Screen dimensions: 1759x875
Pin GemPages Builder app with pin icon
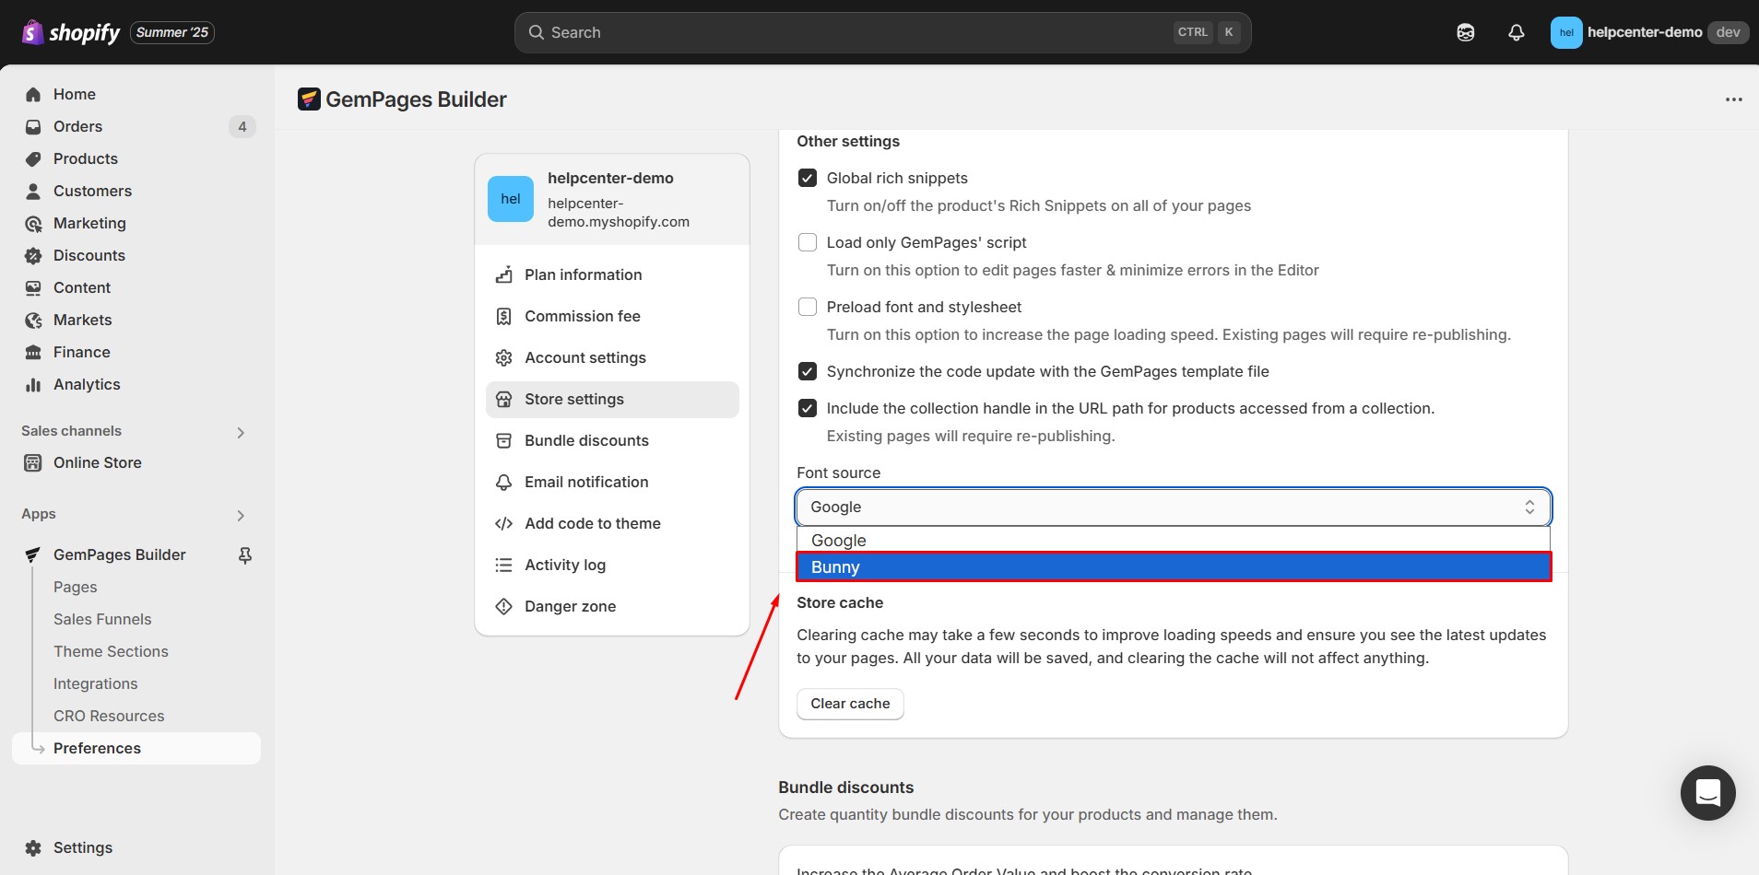click(x=245, y=554)
